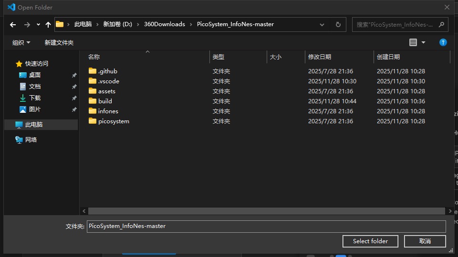Screen dimensions: 458x257
Task: Refresh the current folder listing
Action: tap(338, 24)
